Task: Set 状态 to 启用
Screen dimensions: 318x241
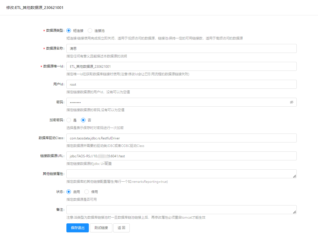Action: tap(69, 192)
